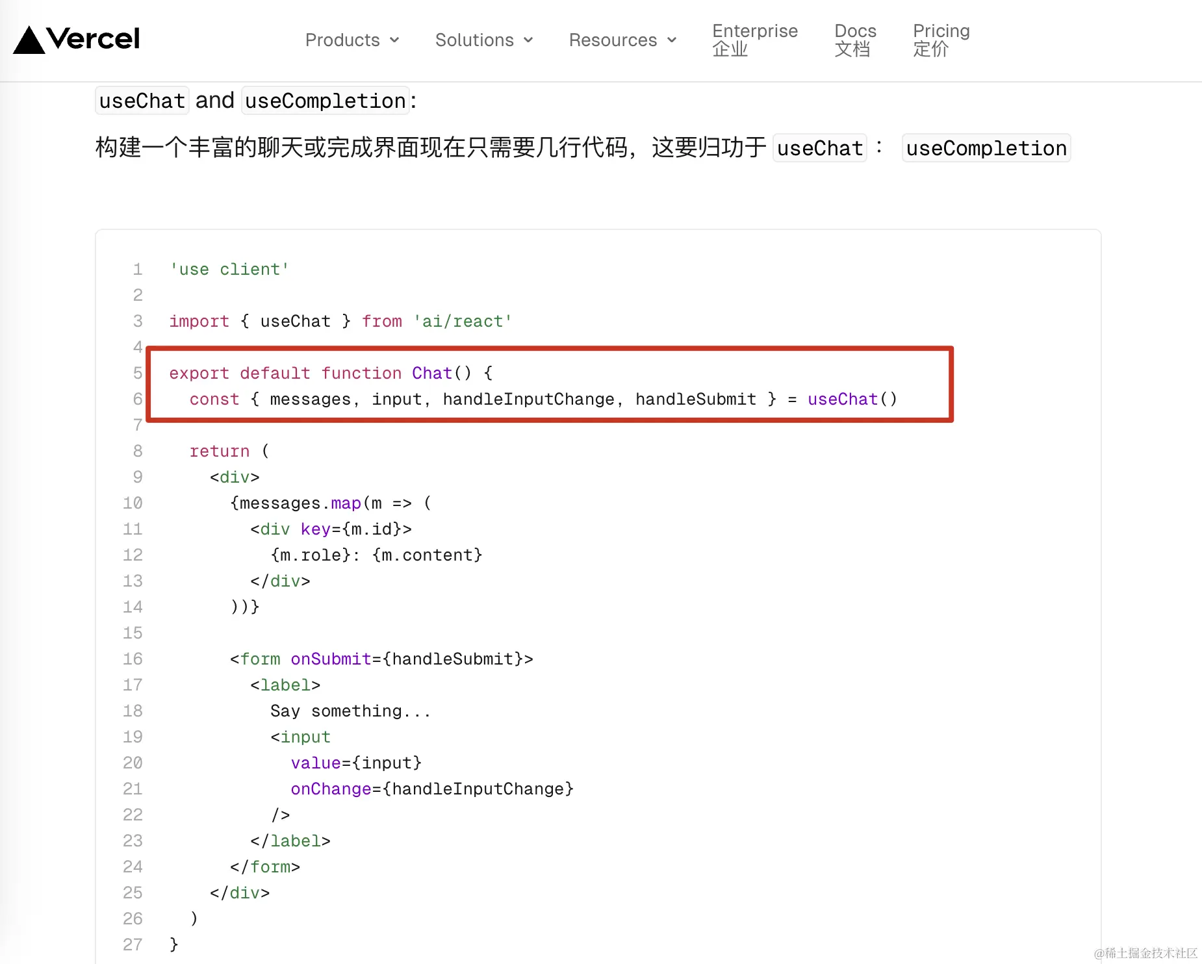Image resolution: width=1202 pixels, height=964 pixels.
Task: Click the 'ai/react' import string
Action: [463, 322]
